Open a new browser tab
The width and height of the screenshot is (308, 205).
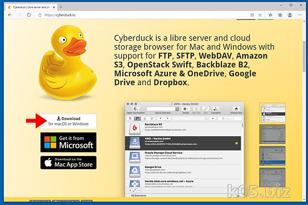coord(61,7)
